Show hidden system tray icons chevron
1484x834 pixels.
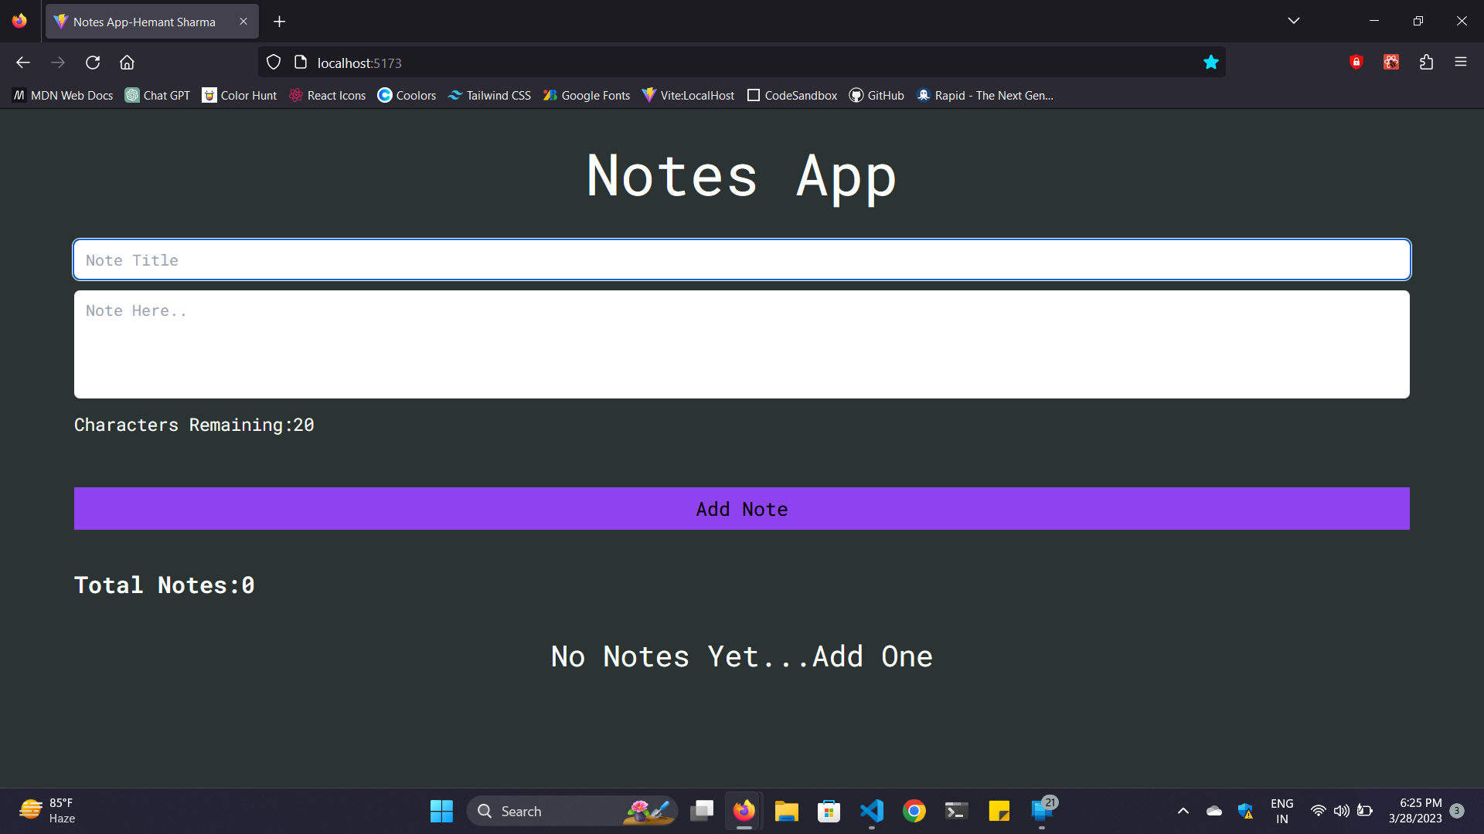[1183, 811]
